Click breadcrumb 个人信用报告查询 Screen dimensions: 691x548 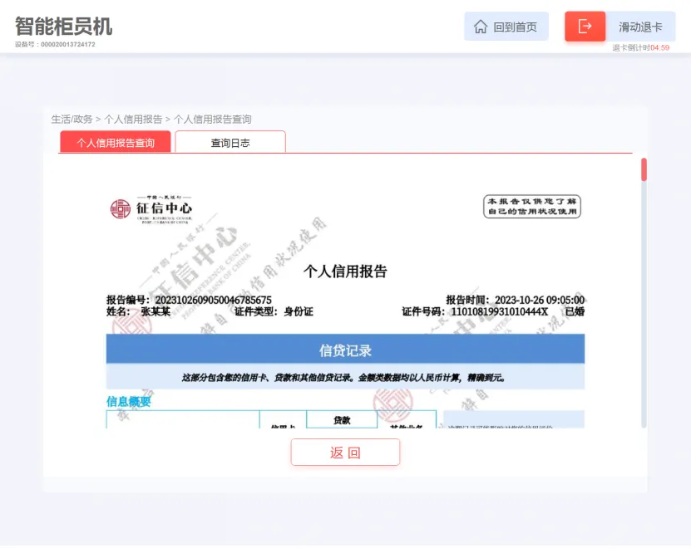(212, 120)
